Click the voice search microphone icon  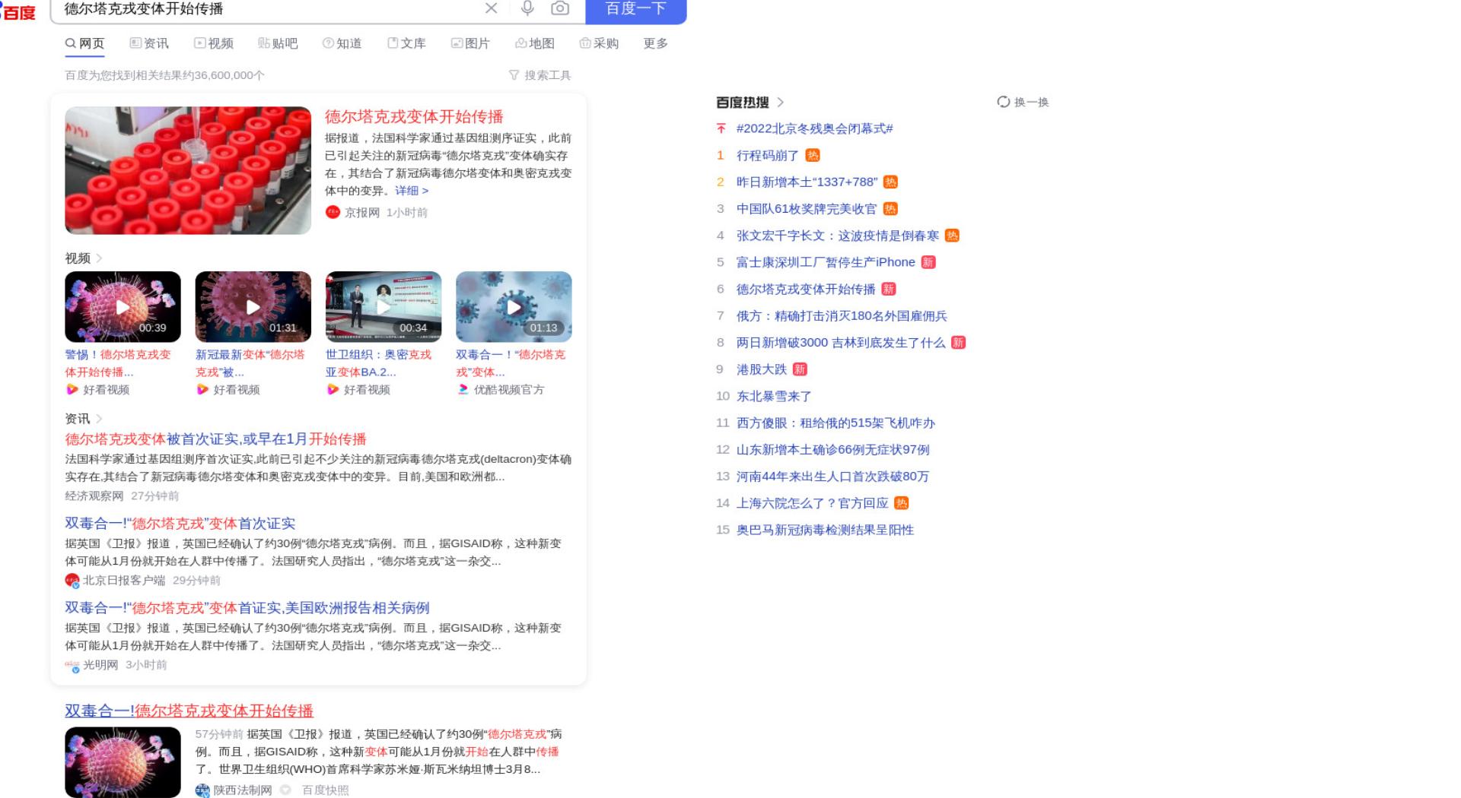click(x=527, y=8)
